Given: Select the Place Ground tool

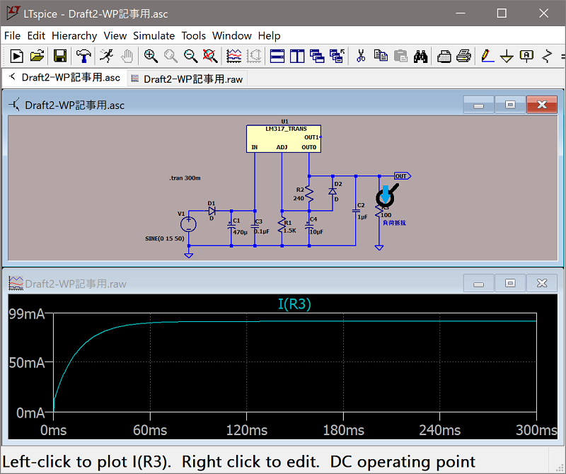Looking at the screenshot, I should coord(507,56).
